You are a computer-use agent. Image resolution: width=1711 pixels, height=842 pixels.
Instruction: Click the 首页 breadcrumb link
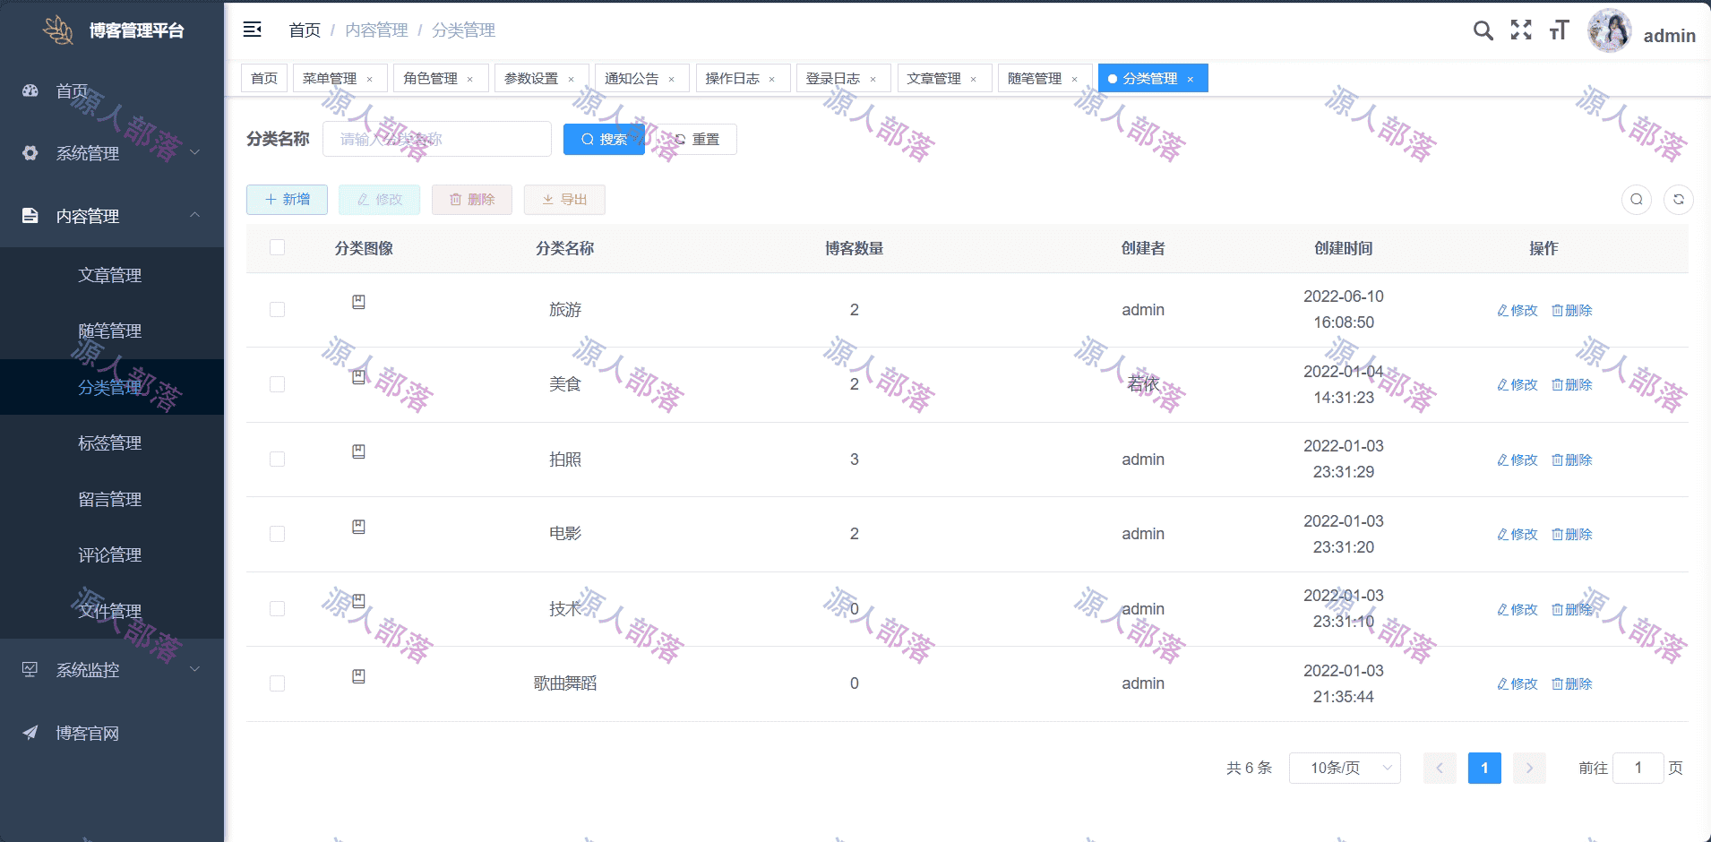pos(305,30)
